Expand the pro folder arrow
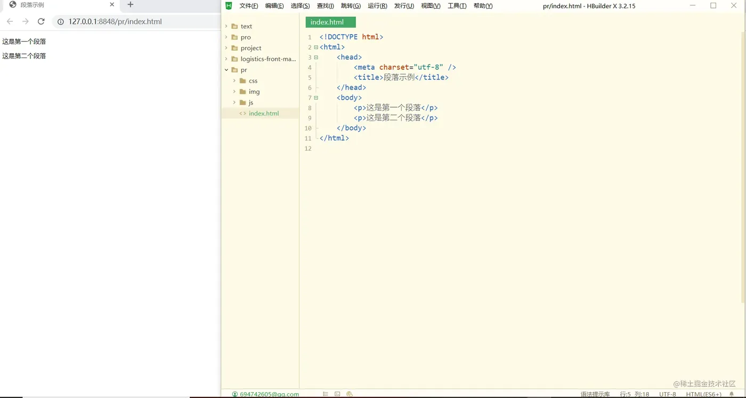The width and height of the screenshot is (746, 398). [x=226, y=37]
